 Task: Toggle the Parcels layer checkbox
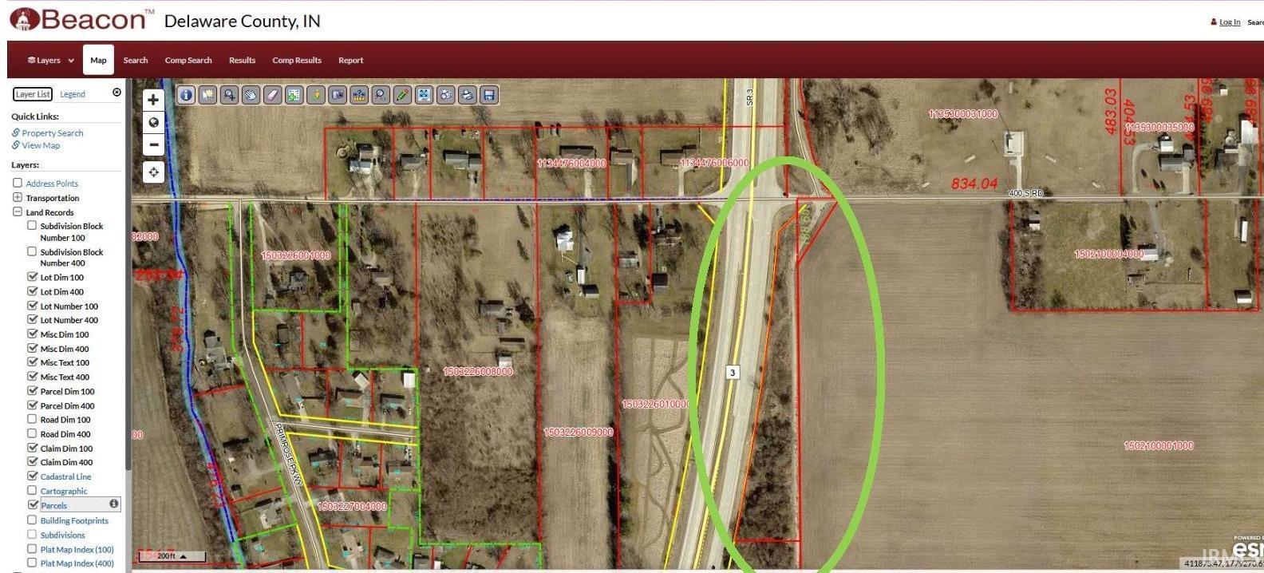coord(32,504)
